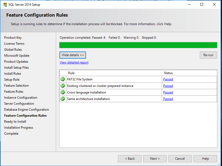Open Passed status for FAT32 File System
Image resolution: width=222 pixels, height=166 pixels.
click(168, 79)
